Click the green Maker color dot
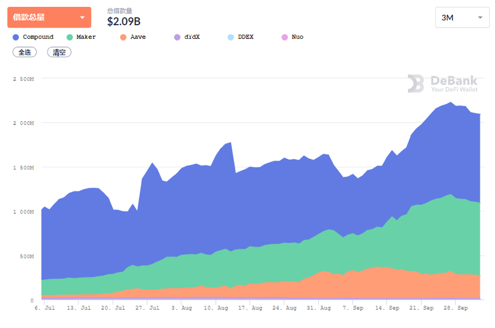495x328 pixels. [x=69, y=37]
